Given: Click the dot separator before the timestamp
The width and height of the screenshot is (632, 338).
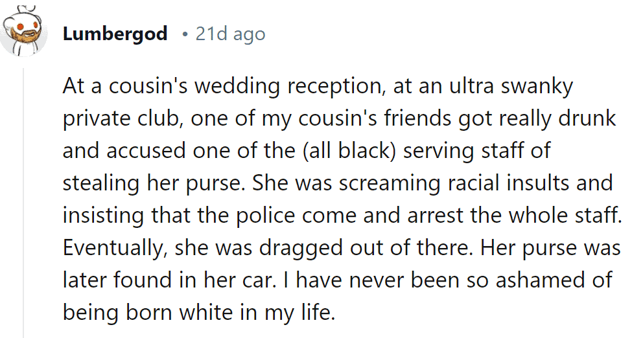Looking at the screenshot, I should 185,35.
